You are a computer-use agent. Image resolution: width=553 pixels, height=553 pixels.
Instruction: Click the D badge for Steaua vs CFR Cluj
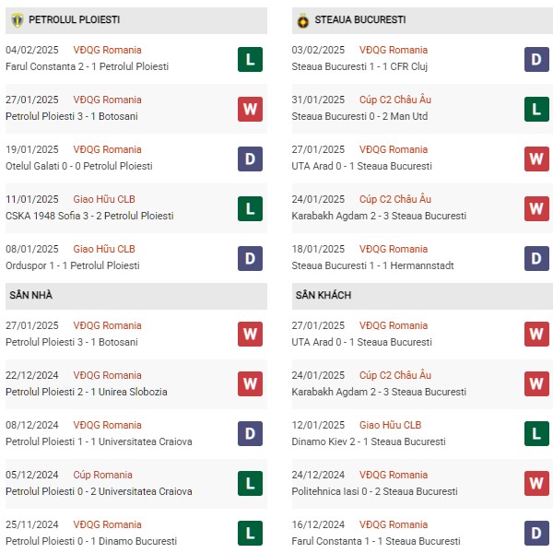[536, 59]
